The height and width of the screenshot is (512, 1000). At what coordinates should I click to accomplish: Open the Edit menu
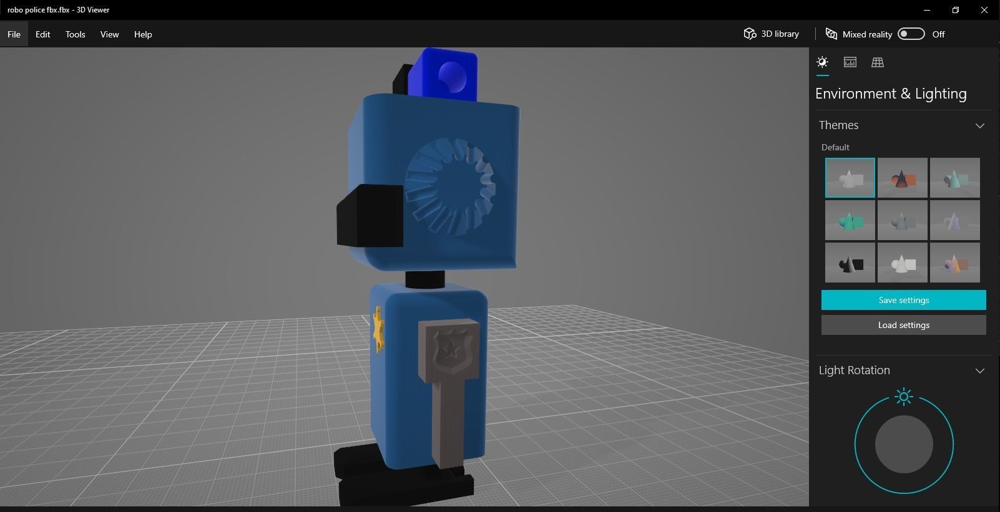pos(42,34)
